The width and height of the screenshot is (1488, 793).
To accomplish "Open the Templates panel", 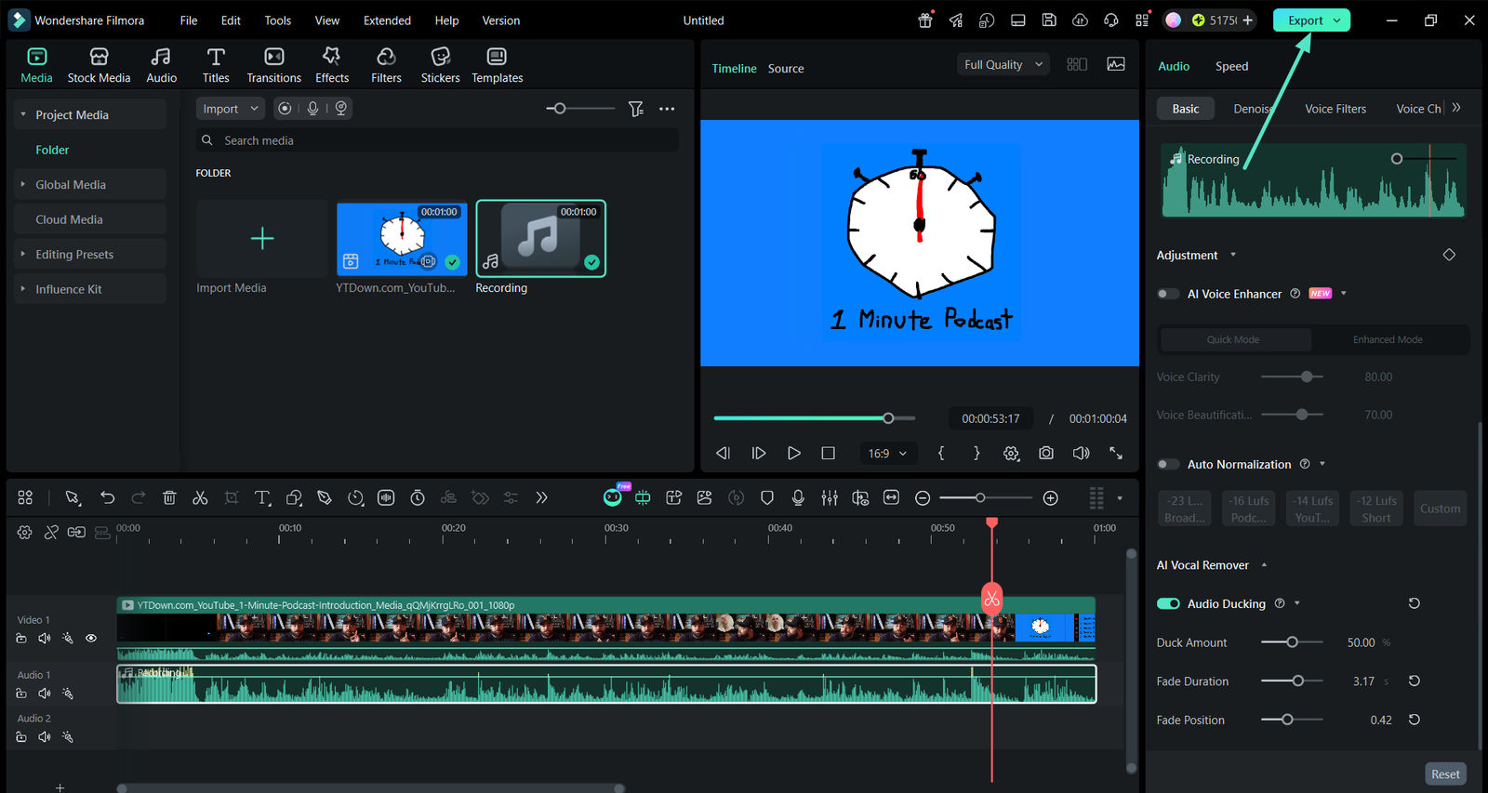I will tap(497, 66).
